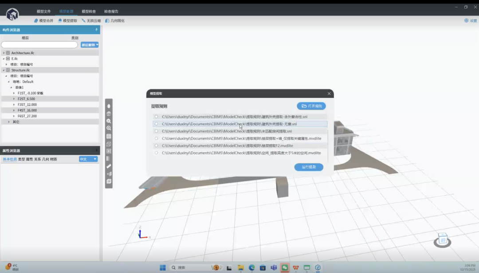Collapse the 场地: Default node
The image size is (479, 273).
click(x=8, y=82)
